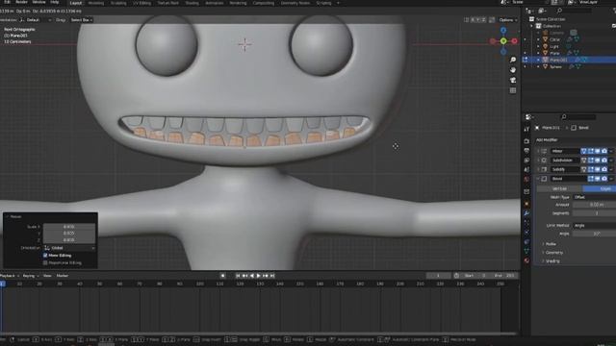Open the Orientation Global dropdown

click(69, 248)
